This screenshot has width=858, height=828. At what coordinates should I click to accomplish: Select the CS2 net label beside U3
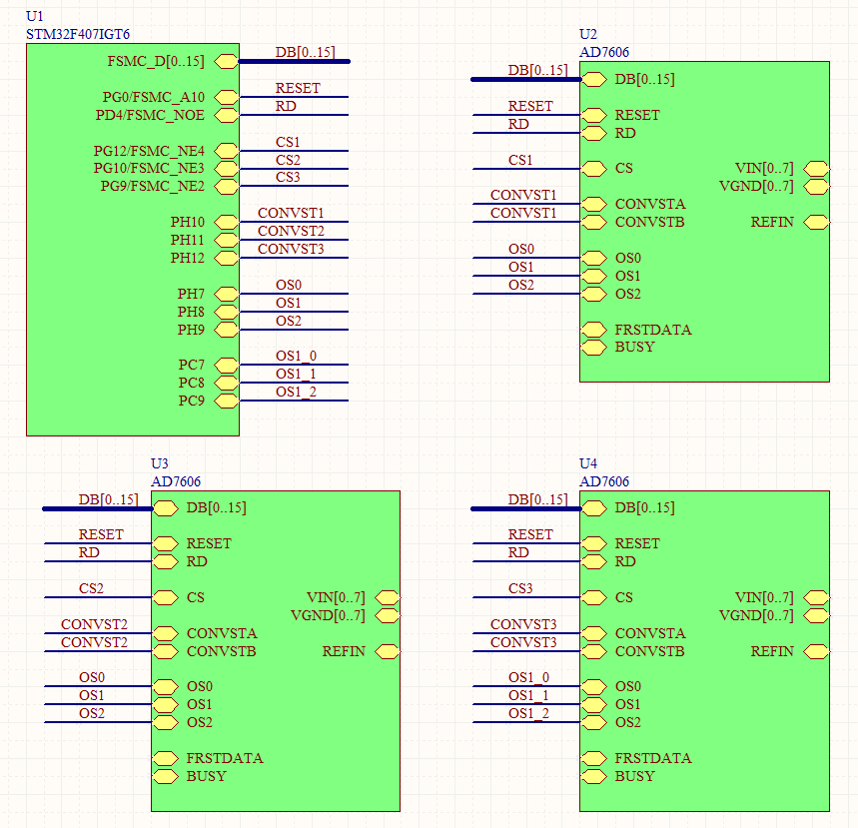click(91, 588)
